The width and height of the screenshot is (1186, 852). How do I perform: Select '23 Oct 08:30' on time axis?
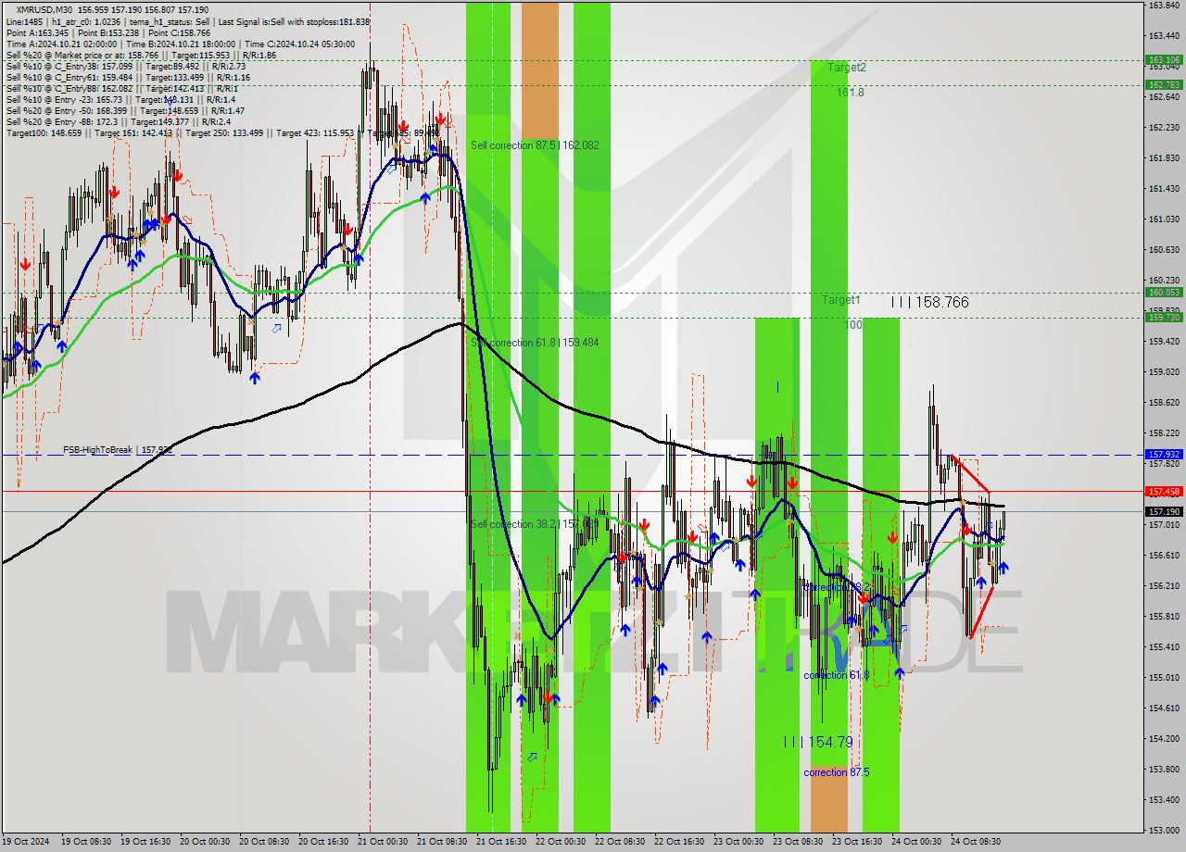(798, 842)
